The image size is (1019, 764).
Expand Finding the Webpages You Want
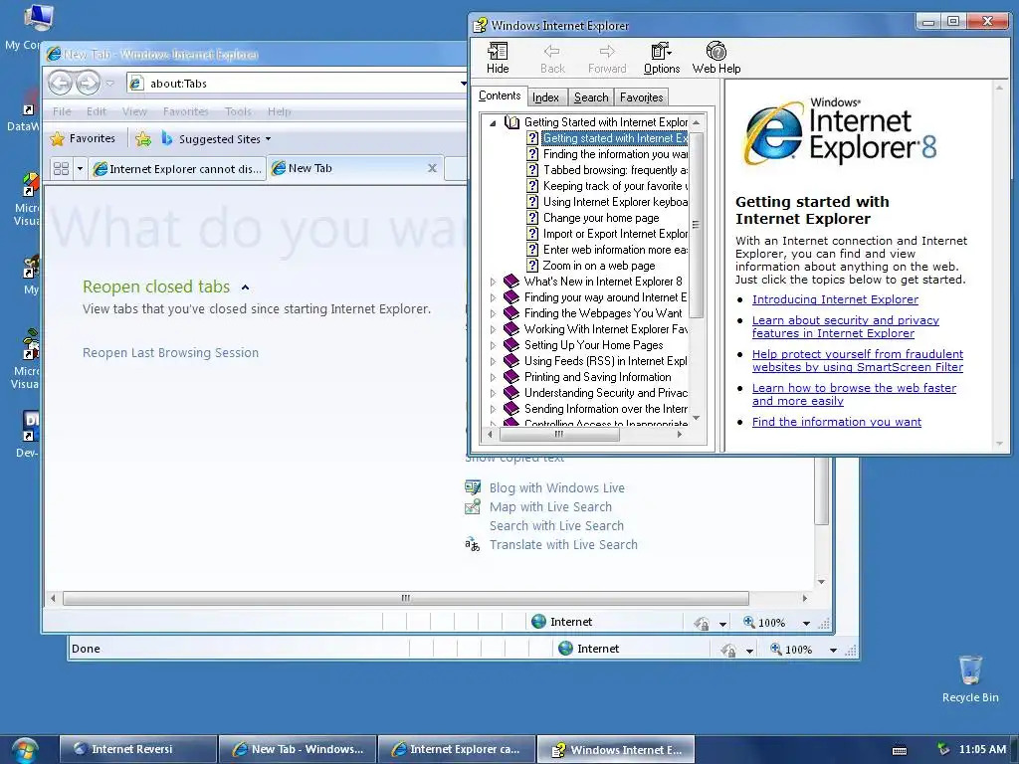493,313
